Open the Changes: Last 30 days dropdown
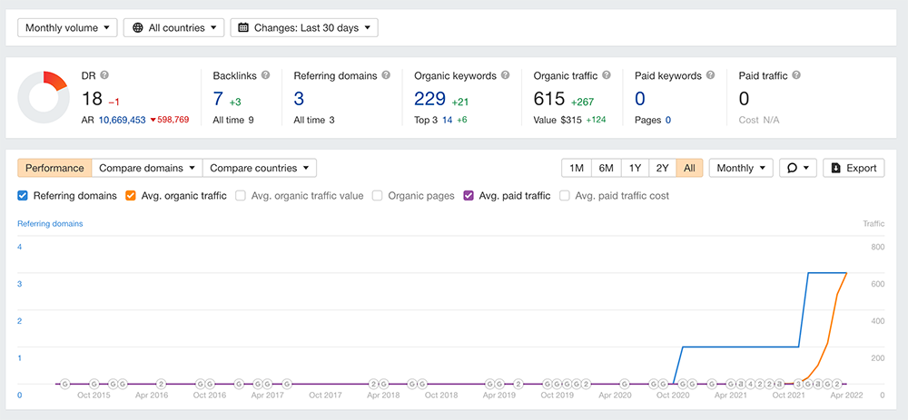 click(304, 28)
